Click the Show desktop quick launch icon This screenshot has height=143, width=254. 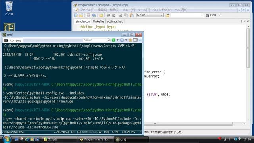pyautogui.click(x=16, y=139)
